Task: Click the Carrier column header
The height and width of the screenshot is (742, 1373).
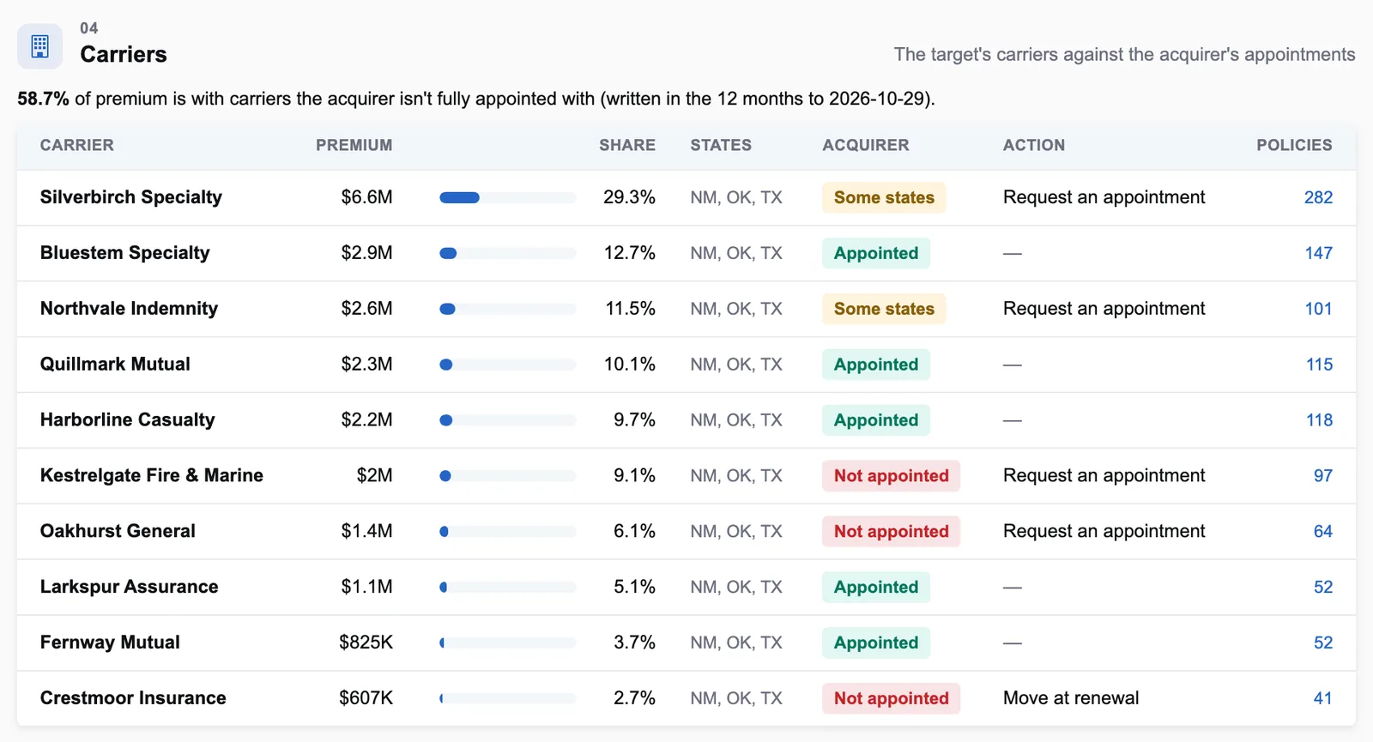Action: click(x=77, y=145)
